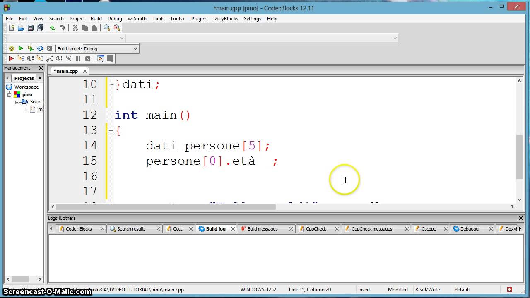Open the File menu

coord(10,19)
